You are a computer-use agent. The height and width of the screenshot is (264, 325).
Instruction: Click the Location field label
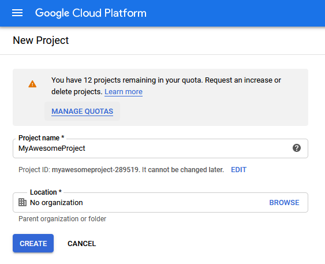coord(46,192)
